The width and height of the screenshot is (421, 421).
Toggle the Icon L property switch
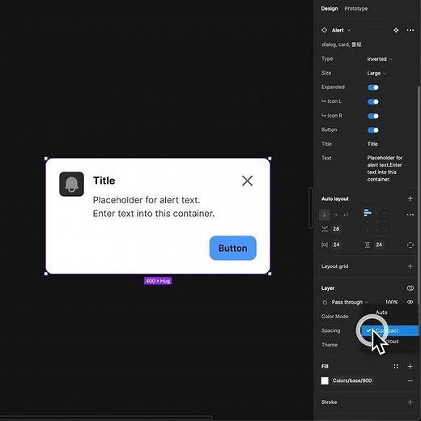(373, 102)
